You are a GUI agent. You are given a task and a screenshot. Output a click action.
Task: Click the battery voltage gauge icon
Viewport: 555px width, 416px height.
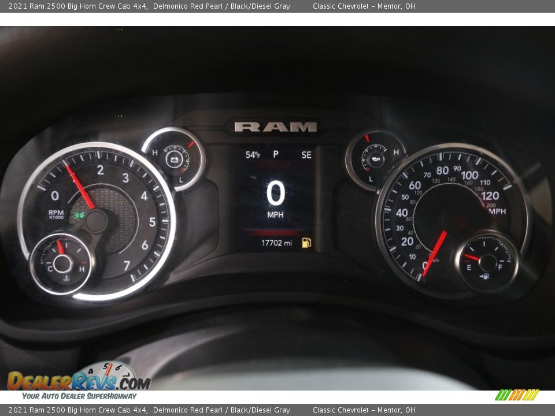click(x=174, y=160)
